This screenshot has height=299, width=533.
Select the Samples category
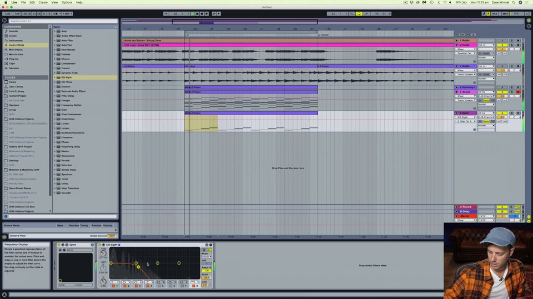[x=14, y=68]
